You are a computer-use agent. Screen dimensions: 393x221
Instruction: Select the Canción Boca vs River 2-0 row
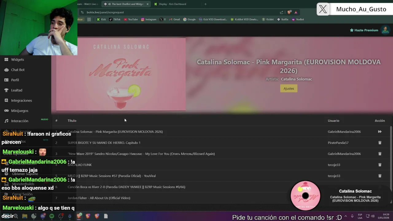pyautogui.click(x=221, y=187)
